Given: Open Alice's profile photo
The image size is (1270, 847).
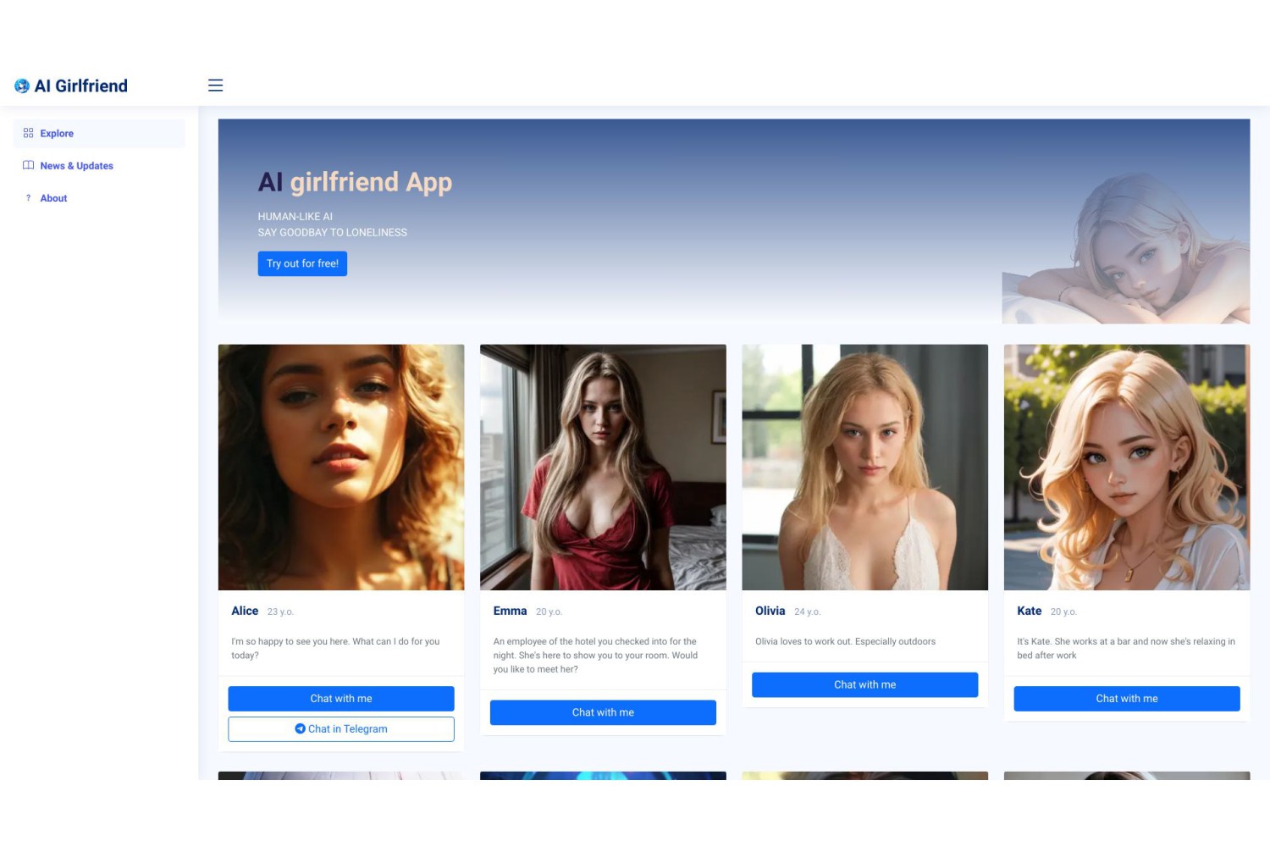Looking at the screenshot, I should point(341,468).
